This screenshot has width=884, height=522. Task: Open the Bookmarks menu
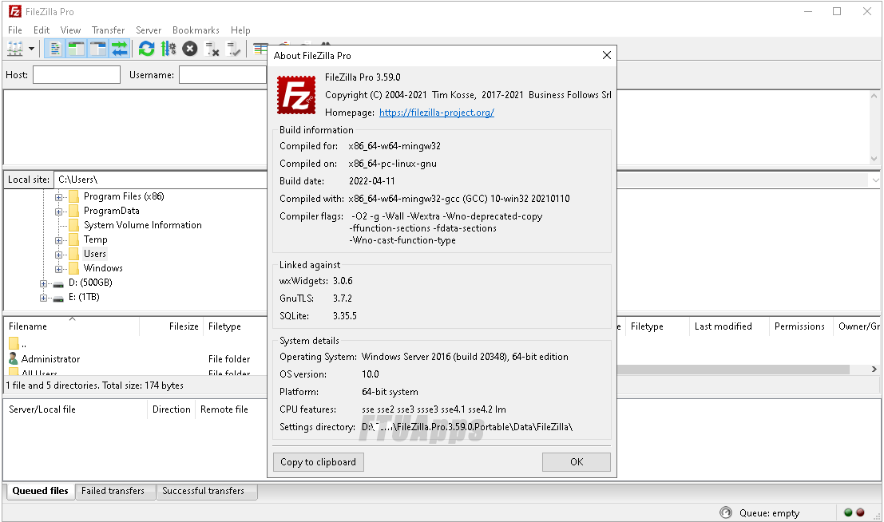196,30
